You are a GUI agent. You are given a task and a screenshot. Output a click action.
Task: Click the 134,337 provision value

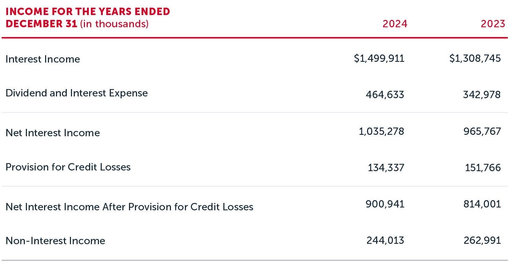click(x=386, y=168)
